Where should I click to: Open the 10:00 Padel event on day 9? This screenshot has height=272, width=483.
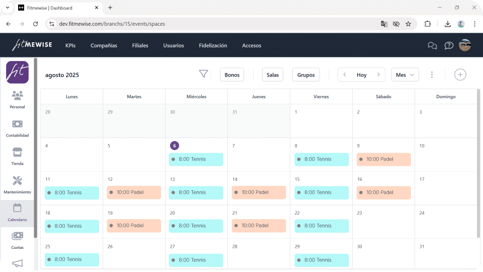click(384, 159)
